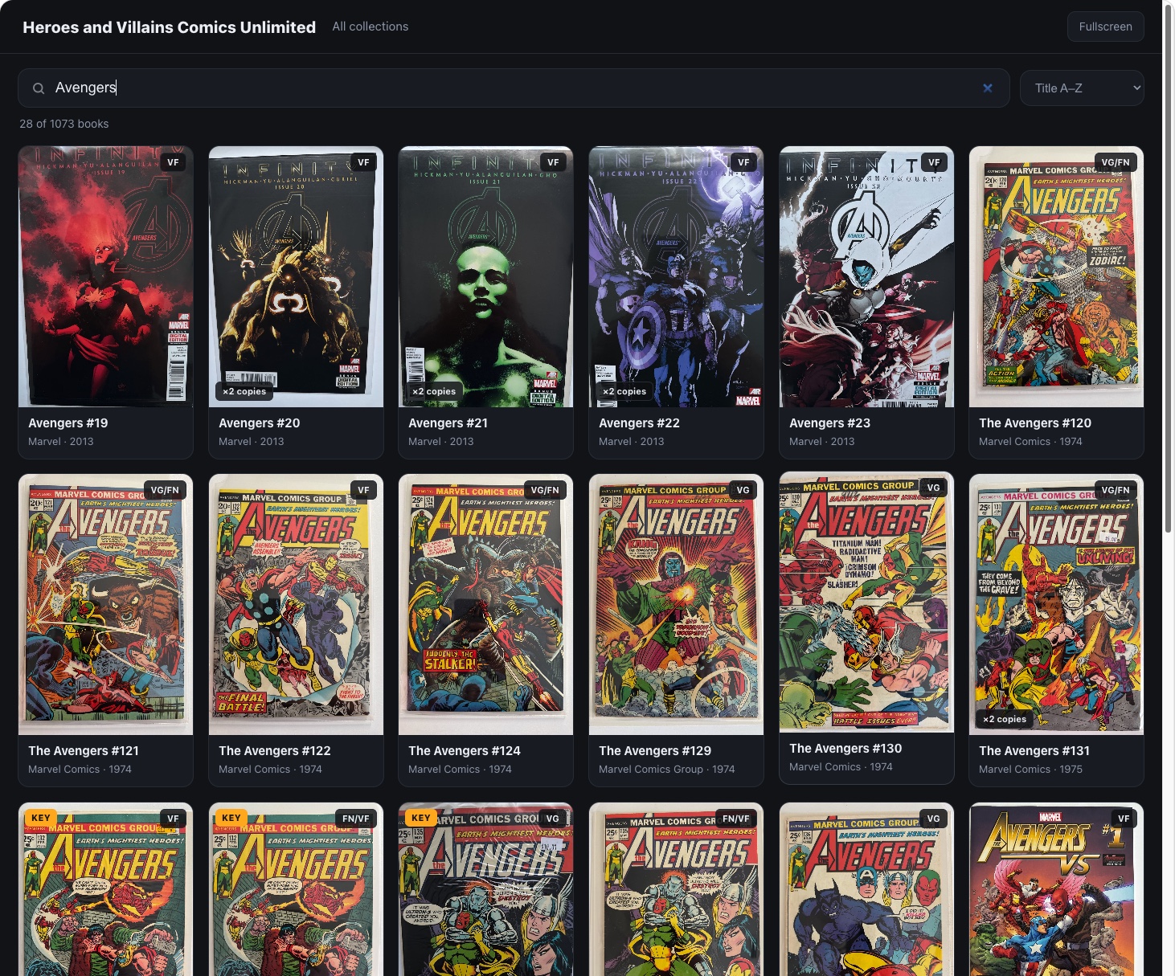Open The Avengers #121 cover thumbnail
Viewport: 1175px width, 976px height.
click(x=106, y=604)
